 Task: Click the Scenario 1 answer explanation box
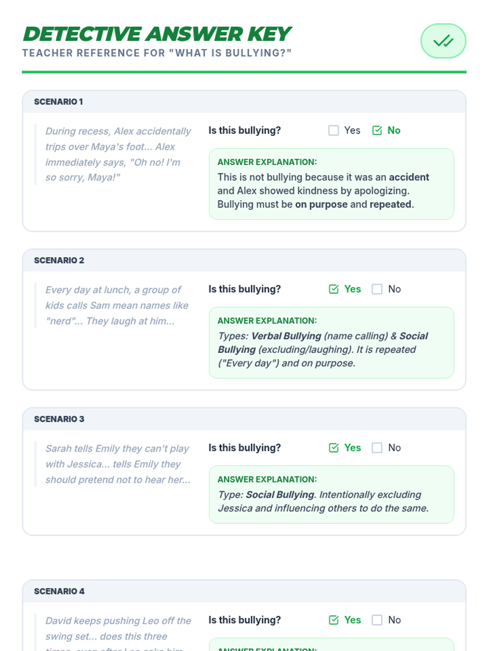(x=331, y=184)
